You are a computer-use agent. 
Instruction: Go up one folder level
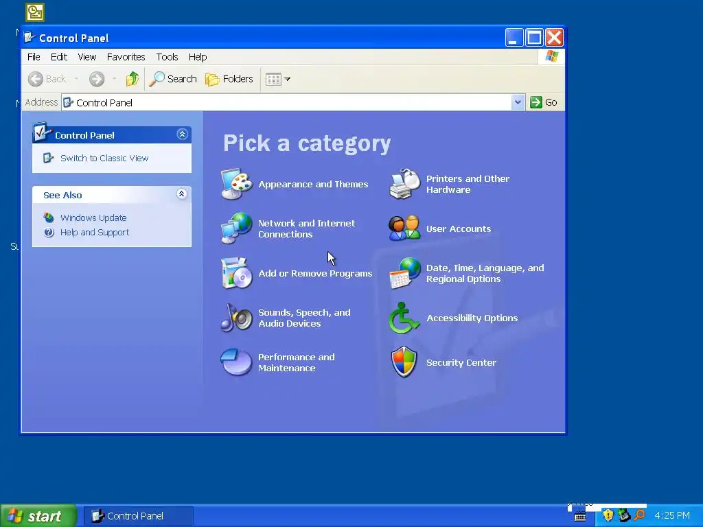point(132,79)
